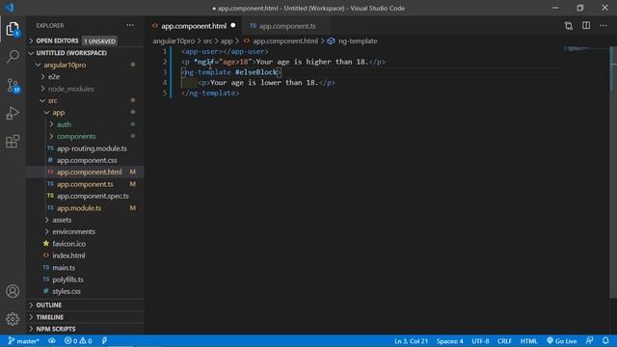Place cursor in line 4 paragraph text
This screenshot has width=617, height=347.
[263, 83]
